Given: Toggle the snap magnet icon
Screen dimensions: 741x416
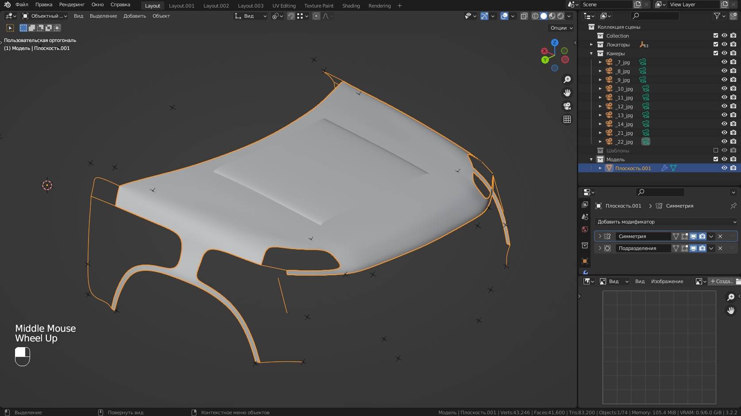Looking at the screenshot, I should (x=291, y=16).
